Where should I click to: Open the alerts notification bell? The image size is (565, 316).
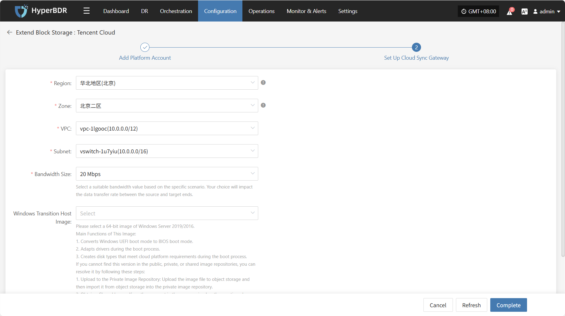click(510, 12)
